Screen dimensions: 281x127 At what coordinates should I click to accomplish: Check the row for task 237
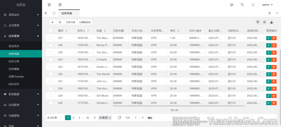pos(50,38)
